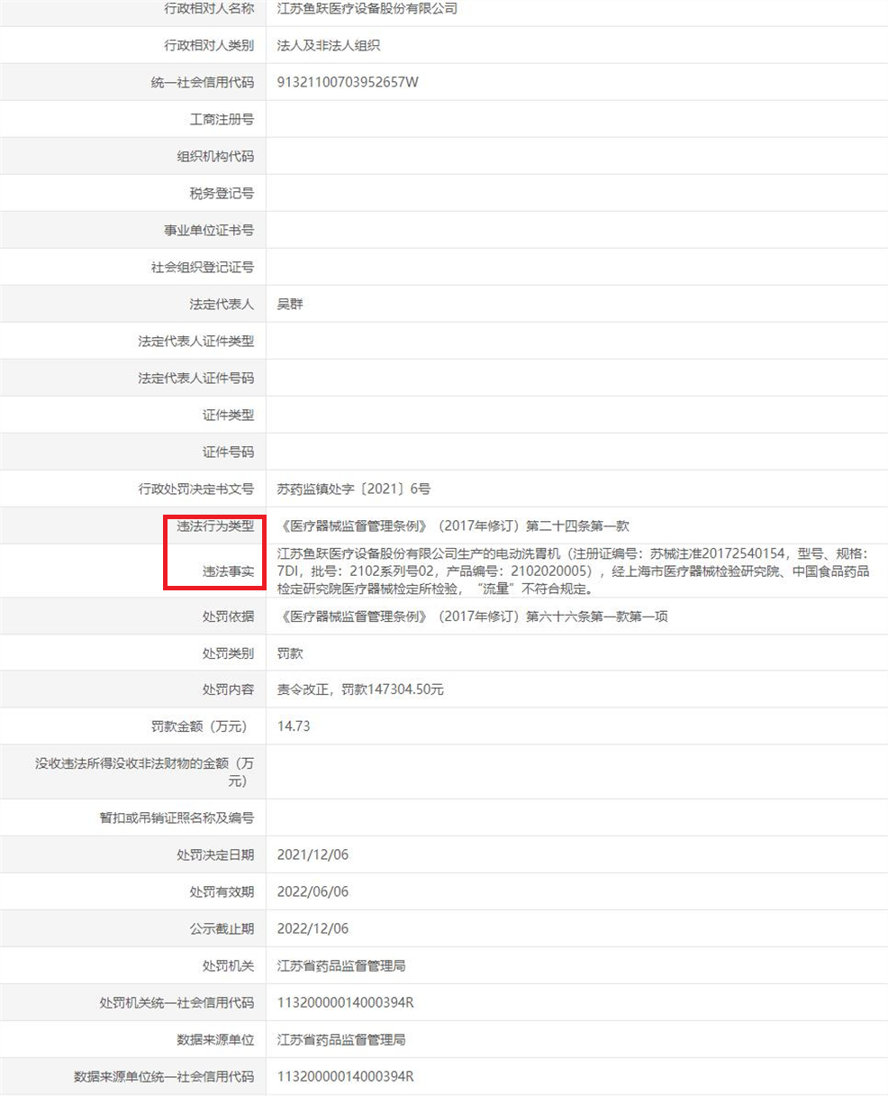Click code 11320000014000394R in 处罚机关统一社会信用代码 row
This screenshot has height=1096, width=888.
click(x=345, y=1002)
